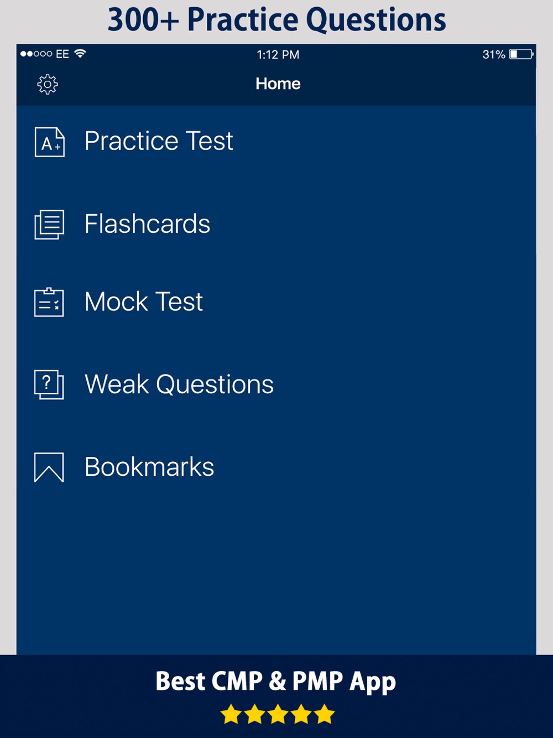The height and width of the screenshot is (738, 553).
Task: Tap the Practice Test A+ icon
Action: [x=49, y=142]
